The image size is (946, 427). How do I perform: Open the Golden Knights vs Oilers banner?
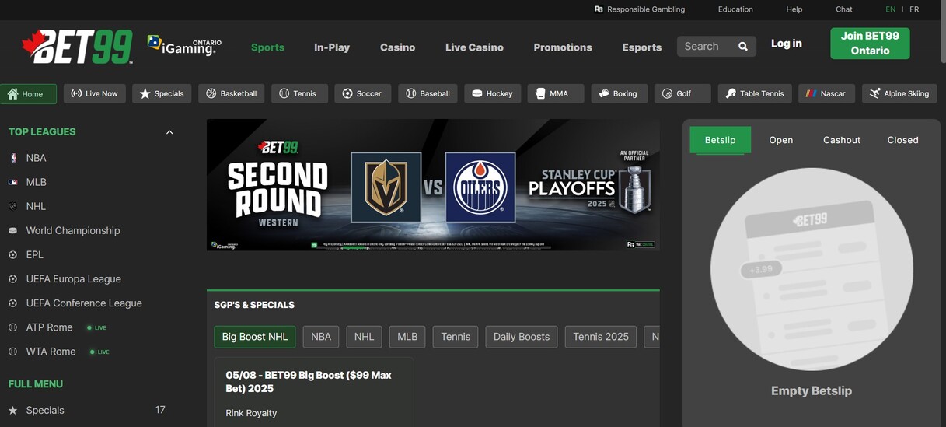coord(433,185)
